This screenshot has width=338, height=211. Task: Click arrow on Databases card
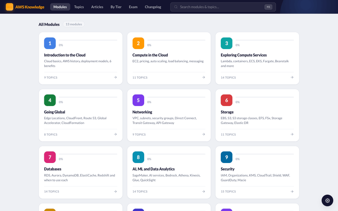[115, 192]
